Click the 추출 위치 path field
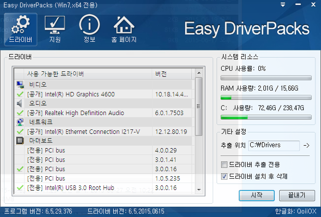The image size is (321, 217). [x=274, y=146]
